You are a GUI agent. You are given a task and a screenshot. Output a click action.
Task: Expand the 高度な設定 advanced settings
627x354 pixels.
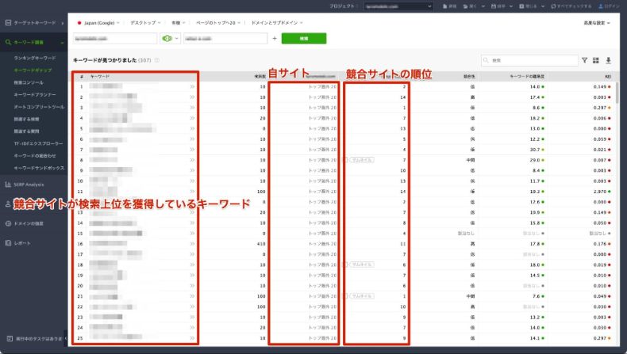tap(597, 23)
